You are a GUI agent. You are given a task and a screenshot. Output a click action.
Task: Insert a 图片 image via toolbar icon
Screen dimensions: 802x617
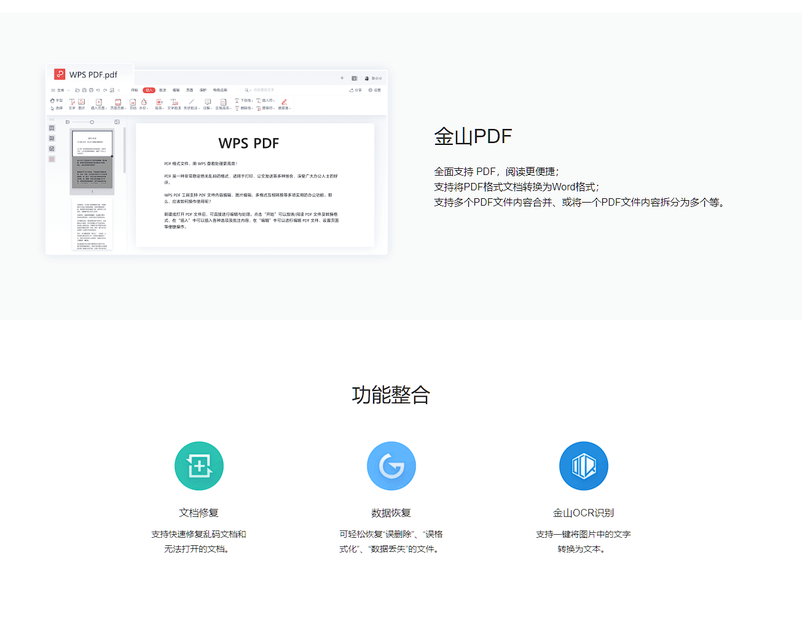tap(81, 102)
